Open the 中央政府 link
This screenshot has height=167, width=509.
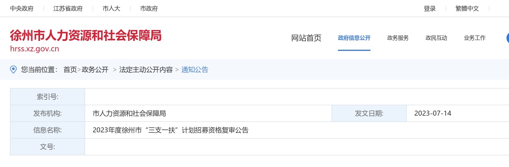point(22,8)
